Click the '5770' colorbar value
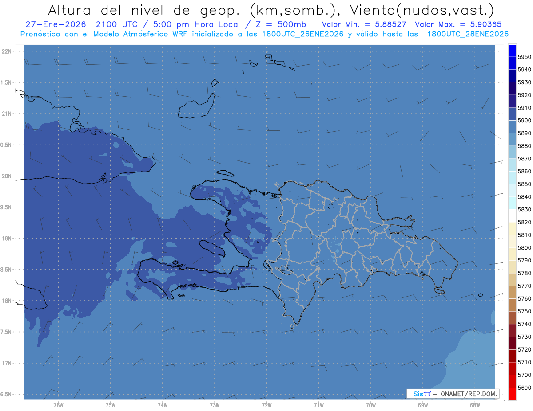Viewport: 533px width, 411px height. (x=525, y=286)
